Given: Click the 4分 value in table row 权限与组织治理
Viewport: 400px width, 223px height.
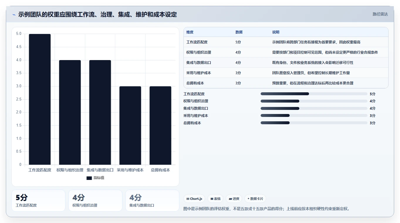Looking at the screenshot, I should 238,52.
